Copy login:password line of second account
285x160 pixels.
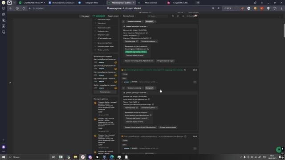(153, 104)
